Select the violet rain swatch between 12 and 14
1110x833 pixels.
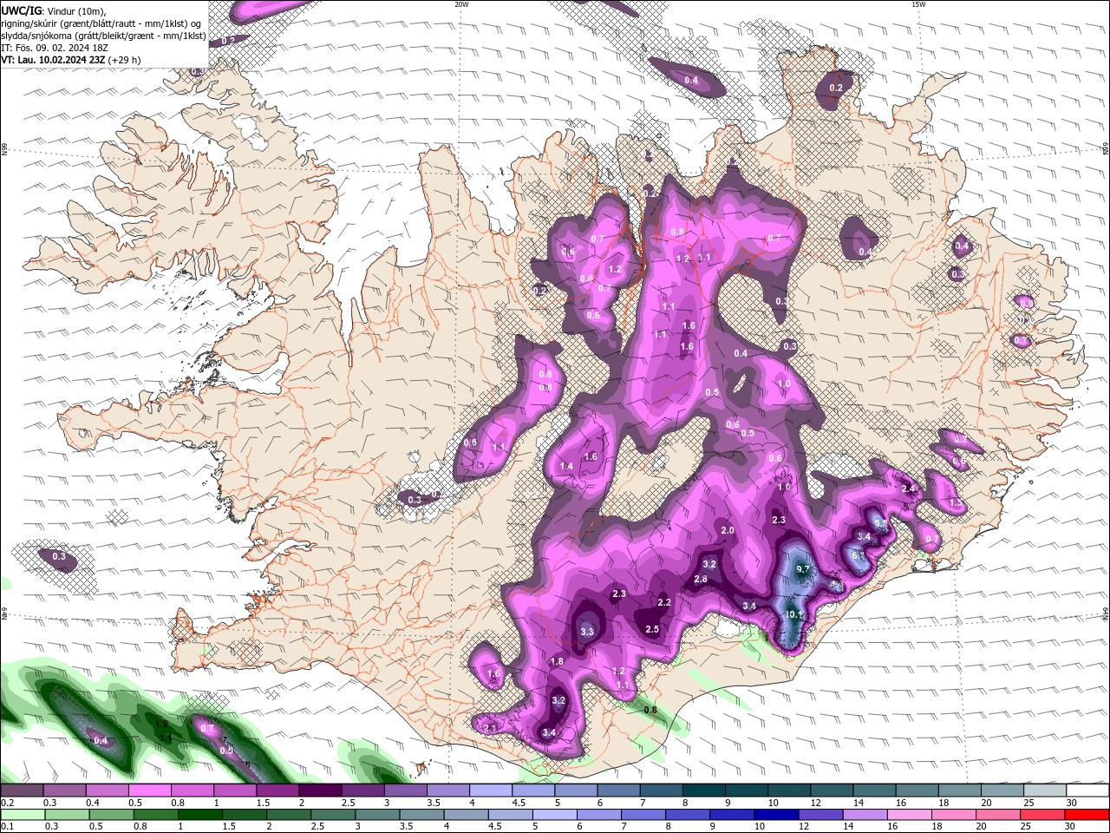[819, 815]
